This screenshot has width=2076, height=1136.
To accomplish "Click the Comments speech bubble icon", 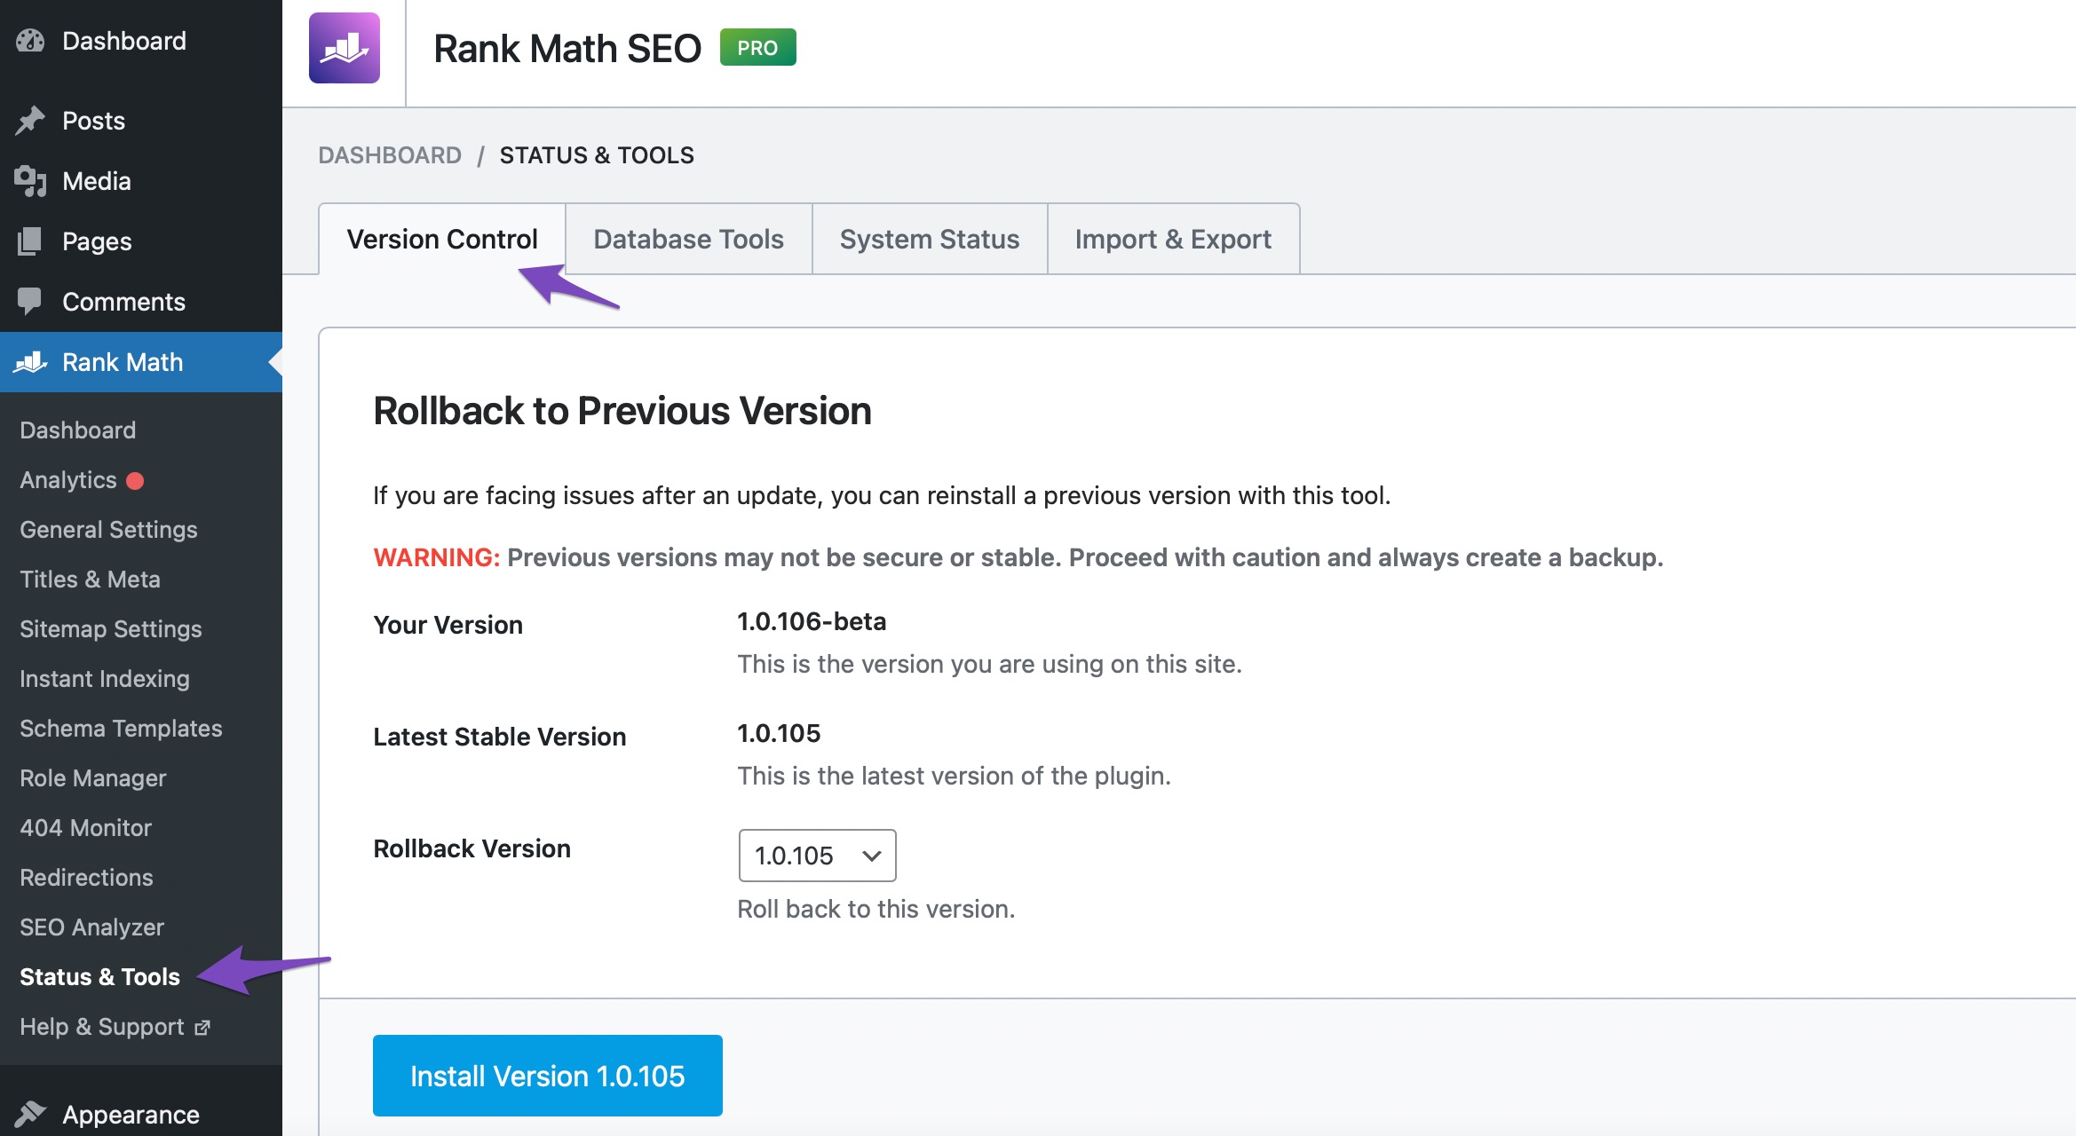I will [x=30, y=302].
